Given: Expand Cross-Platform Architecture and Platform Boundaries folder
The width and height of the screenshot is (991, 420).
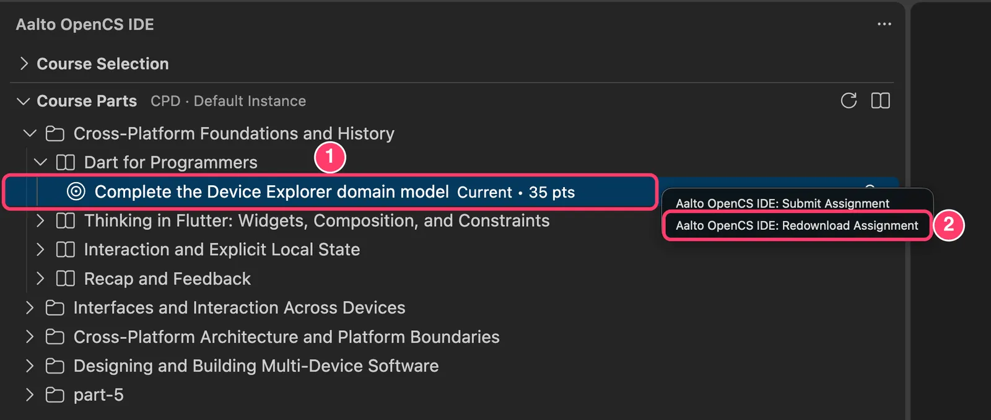Looking at the screenshot, I should click(x=30, y=337).
